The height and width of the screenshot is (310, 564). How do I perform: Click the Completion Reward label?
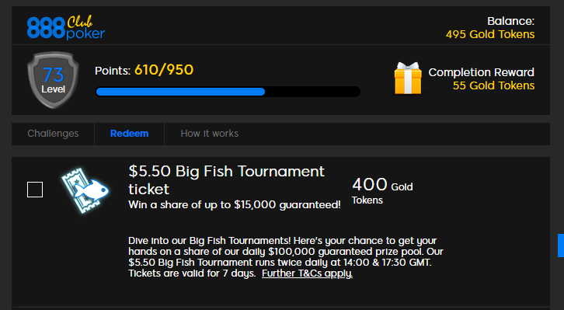[482, 72]
